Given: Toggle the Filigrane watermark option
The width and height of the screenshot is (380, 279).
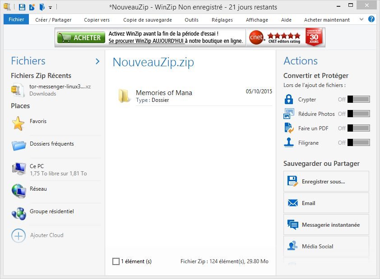Looking at the screenshot, I should (358, 143).
